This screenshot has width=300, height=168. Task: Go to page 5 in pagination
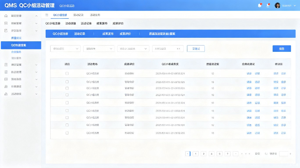(220, 154)
